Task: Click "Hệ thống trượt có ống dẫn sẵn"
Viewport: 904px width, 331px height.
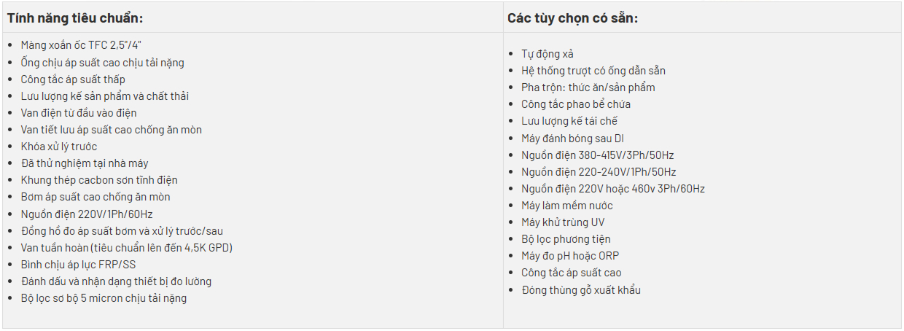Action: [593, 71]
